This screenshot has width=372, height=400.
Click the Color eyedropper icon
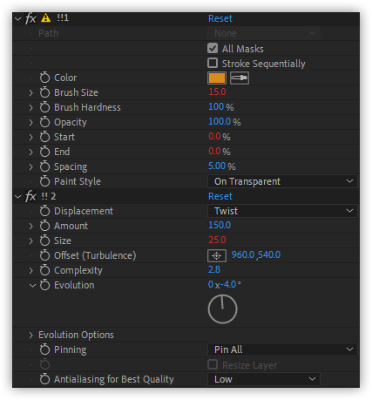(x=240, y=78)
